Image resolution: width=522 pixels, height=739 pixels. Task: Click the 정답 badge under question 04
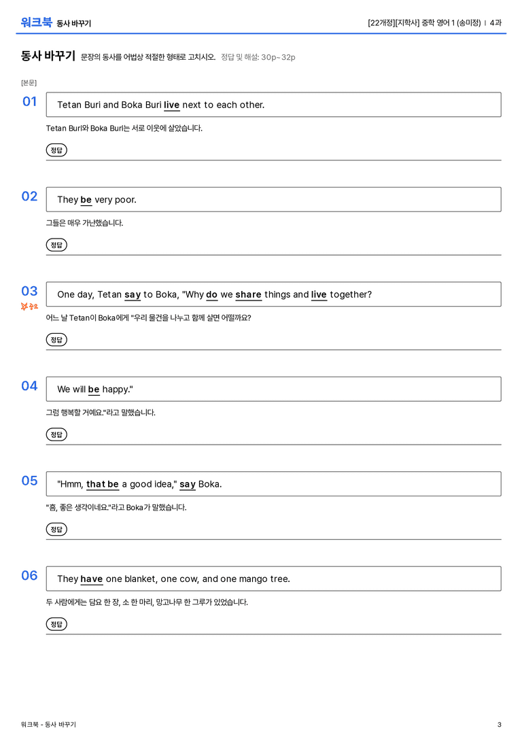tap(56, 434)
